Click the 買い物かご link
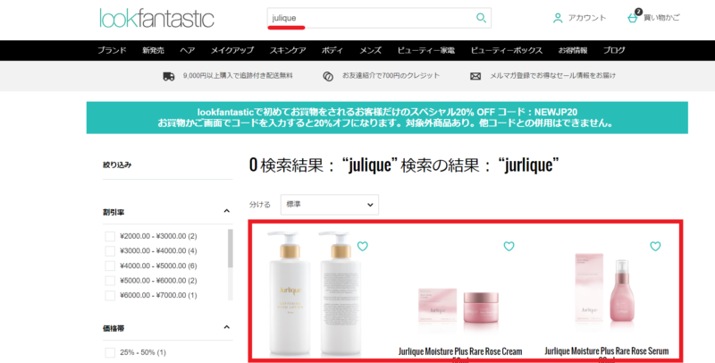Viewport: 715px width, 363px height. tap(661, 18)
